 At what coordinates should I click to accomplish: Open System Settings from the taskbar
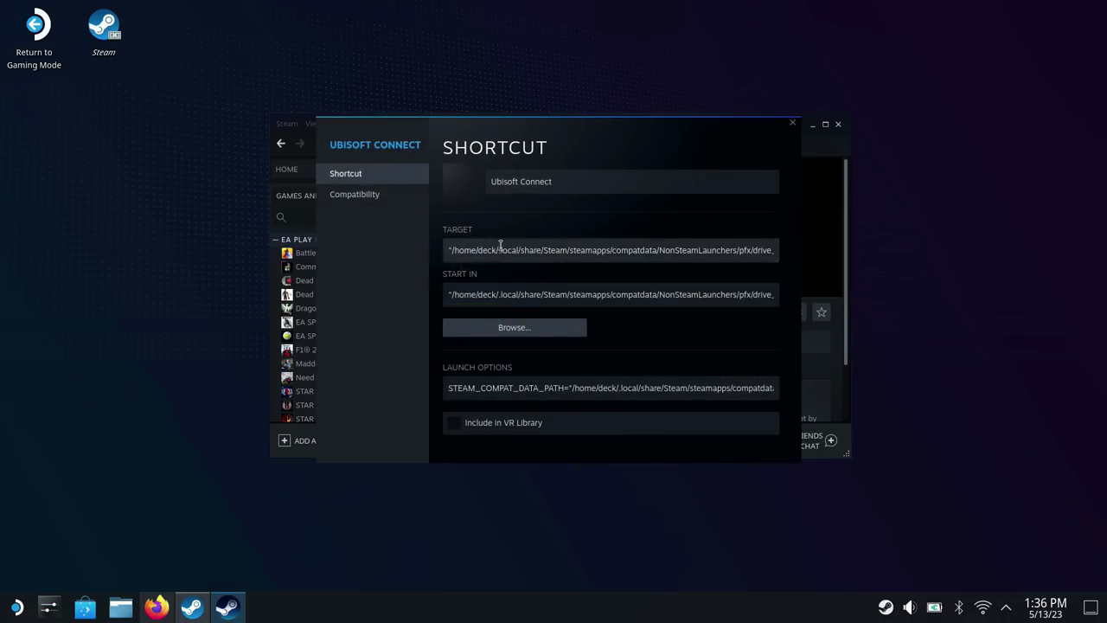point(49,607)
